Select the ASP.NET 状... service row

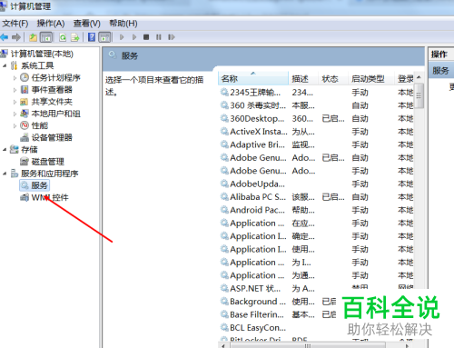(x=316, y=288)
